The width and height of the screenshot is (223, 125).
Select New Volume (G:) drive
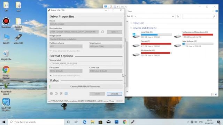pos(194,44)
